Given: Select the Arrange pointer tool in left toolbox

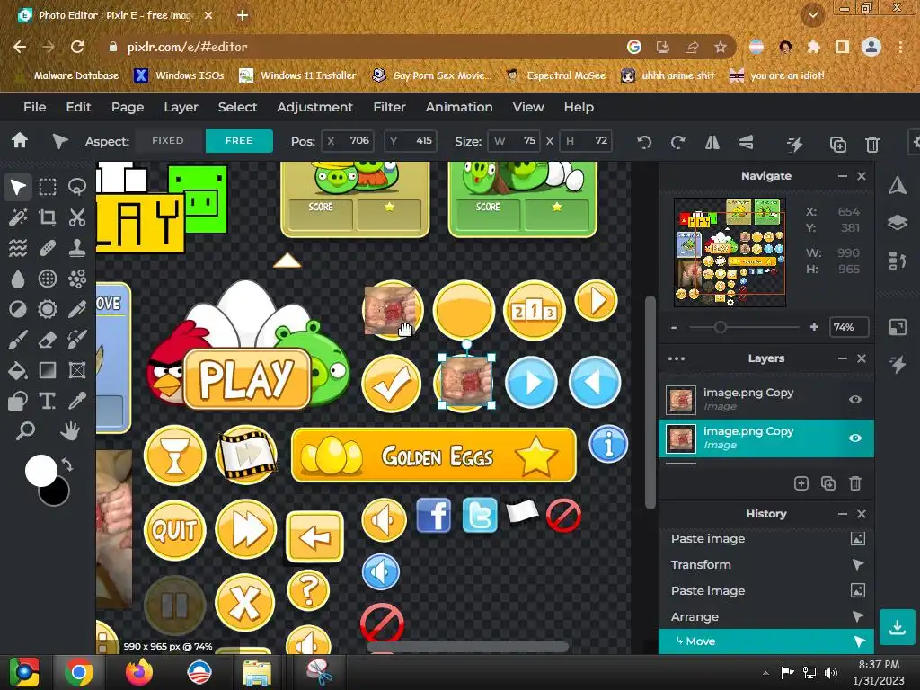Looking at the screenshot, I should click(x=18, y=187).
